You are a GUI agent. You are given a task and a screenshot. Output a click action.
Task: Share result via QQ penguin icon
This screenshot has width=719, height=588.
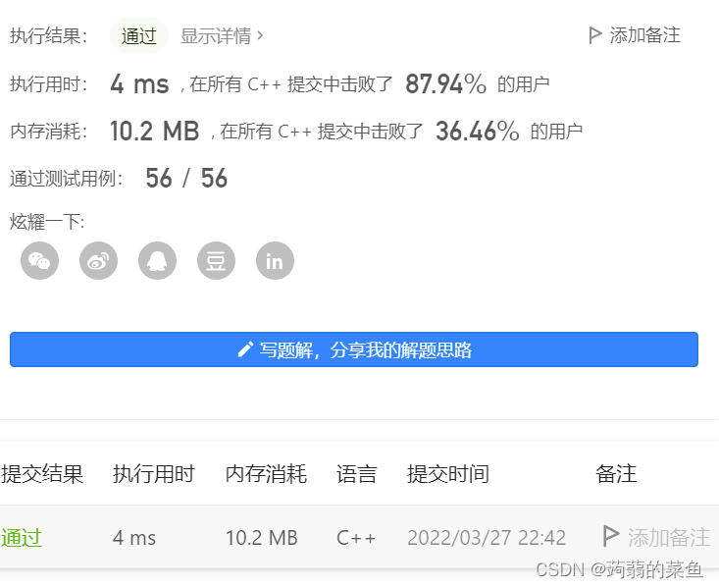(x=157, y=261)
